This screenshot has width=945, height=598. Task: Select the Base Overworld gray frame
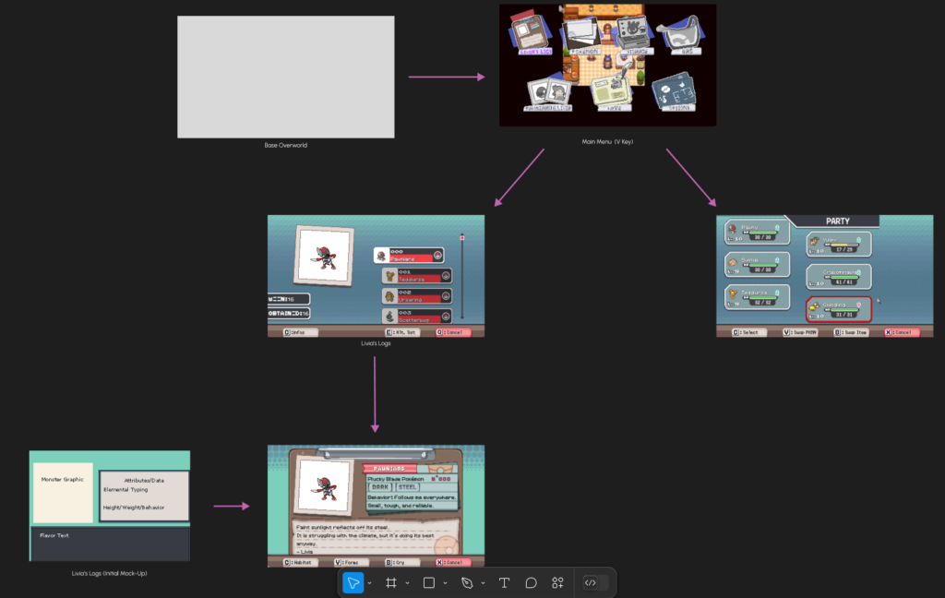[x=286, y=78]
